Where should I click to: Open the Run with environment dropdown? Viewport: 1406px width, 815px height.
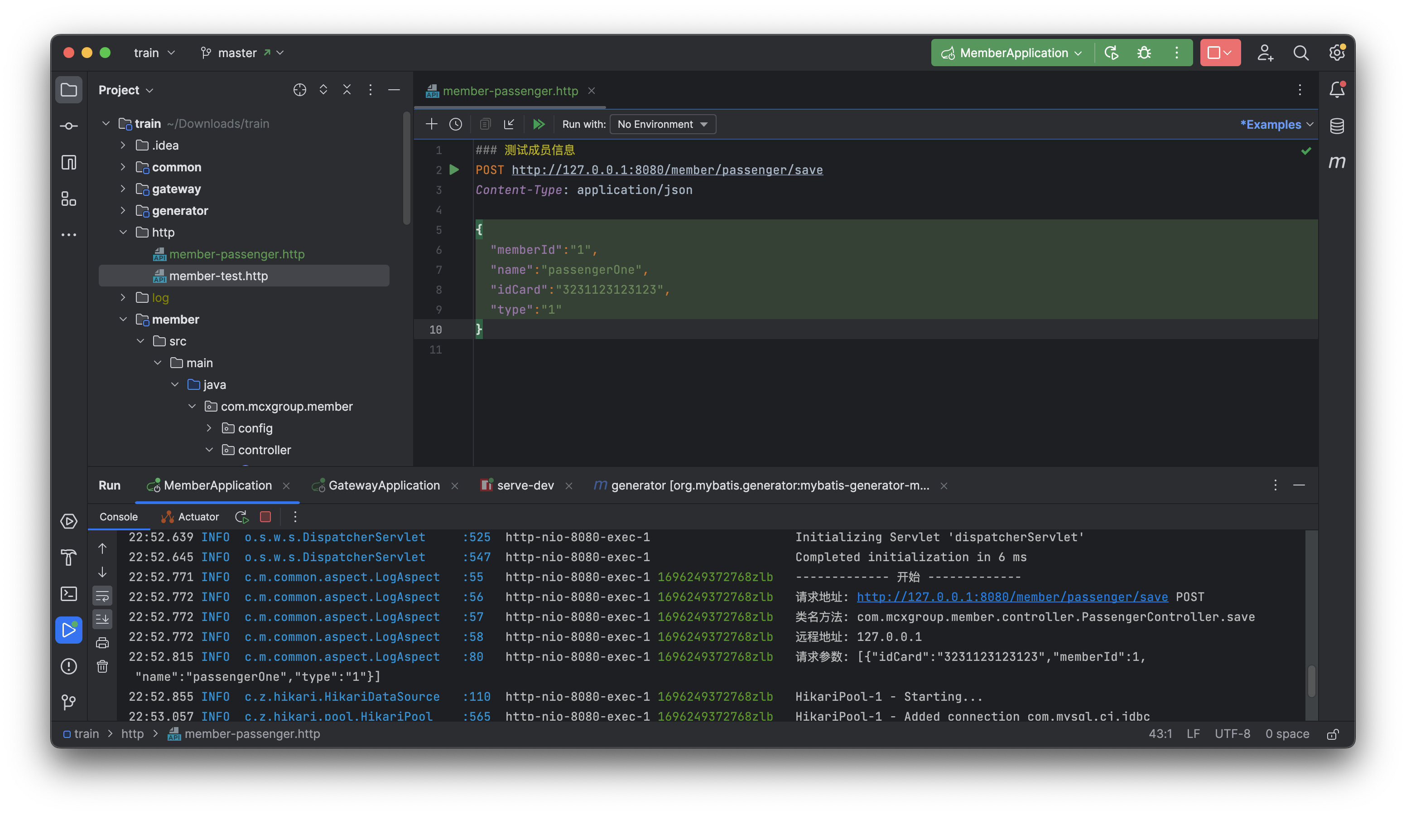click(662, 124)
